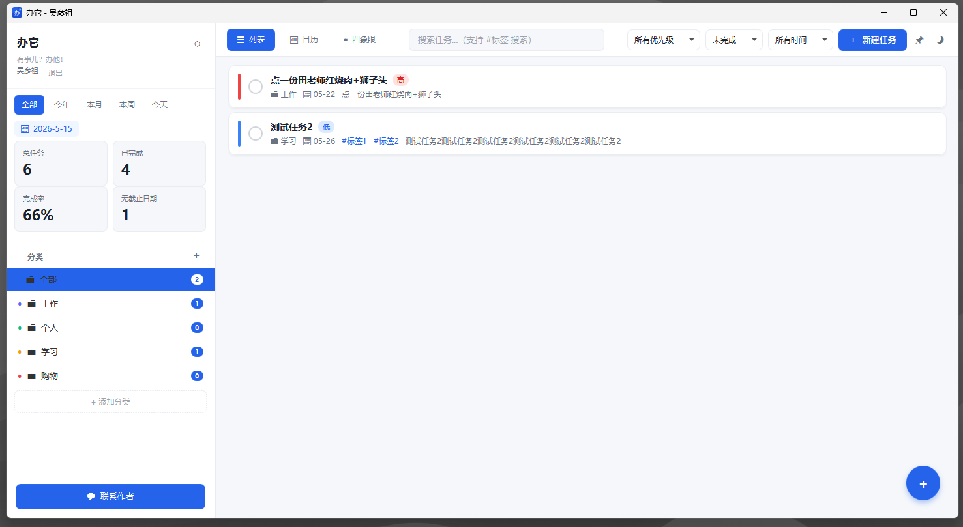
Task: Select the 今年 time filter
Action: 62,105
